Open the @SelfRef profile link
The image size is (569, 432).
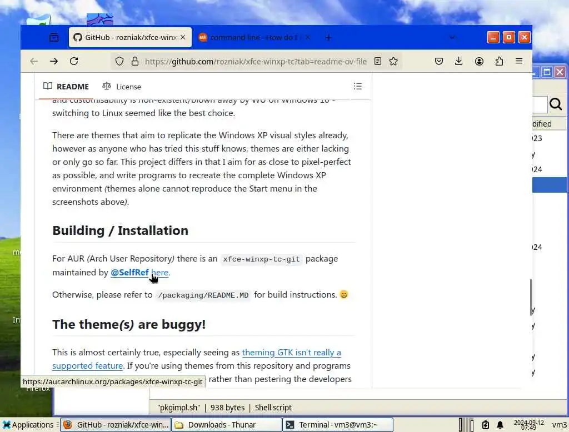[x=129, y=273]
